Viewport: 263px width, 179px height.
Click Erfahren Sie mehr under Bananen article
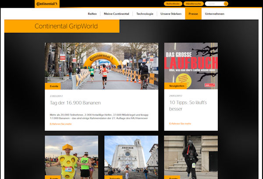(x=61, y=124)
